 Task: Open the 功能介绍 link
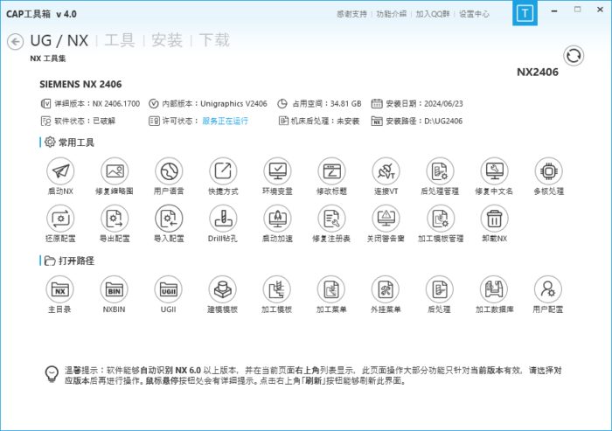pyautogui.click(x=391, y=14)
